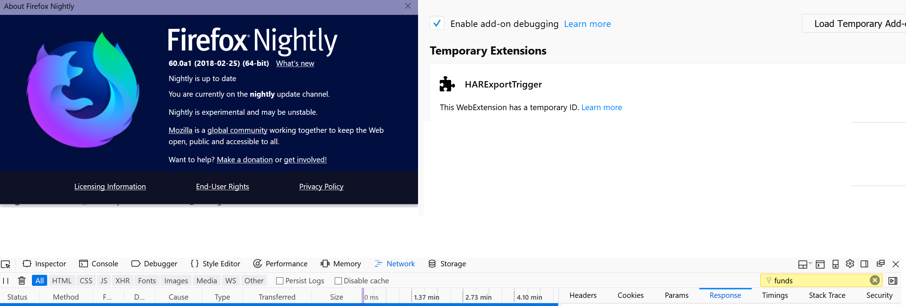Filter requests by HTML
Viewport: 906px width, 306px height.
pos(62,280)
